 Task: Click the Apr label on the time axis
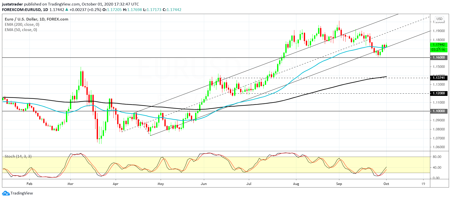(115, 184)
